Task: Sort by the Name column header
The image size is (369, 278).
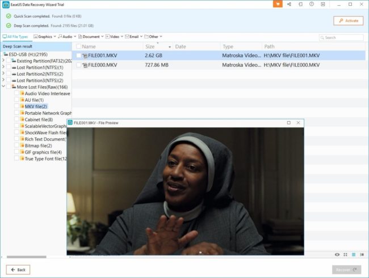Action: tap(89, 46)
